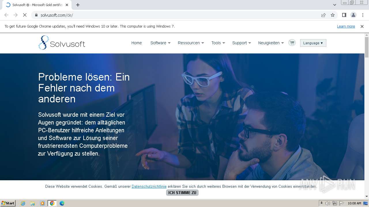Image resolution: width=369 pixels, height=207 pixels.
Task: Open Chrome profile icon
Action: click(353, 15)
